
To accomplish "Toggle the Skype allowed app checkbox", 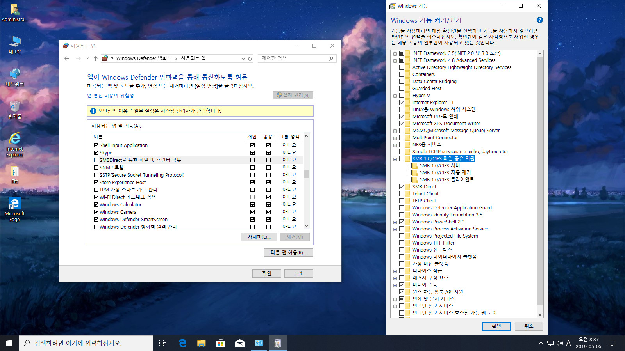I will tap(96, 153).
